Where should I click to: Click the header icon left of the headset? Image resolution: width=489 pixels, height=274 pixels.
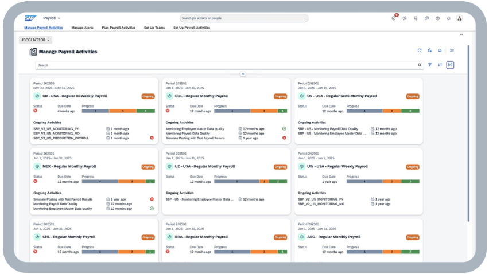[405, 18]
